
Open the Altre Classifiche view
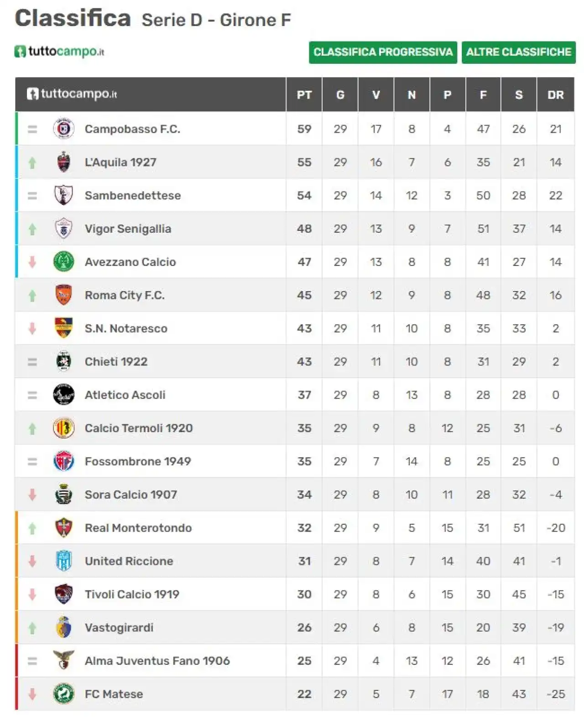(518, 52)
